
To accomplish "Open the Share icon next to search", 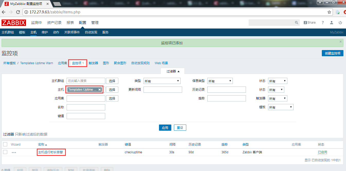I will (309, 23).
